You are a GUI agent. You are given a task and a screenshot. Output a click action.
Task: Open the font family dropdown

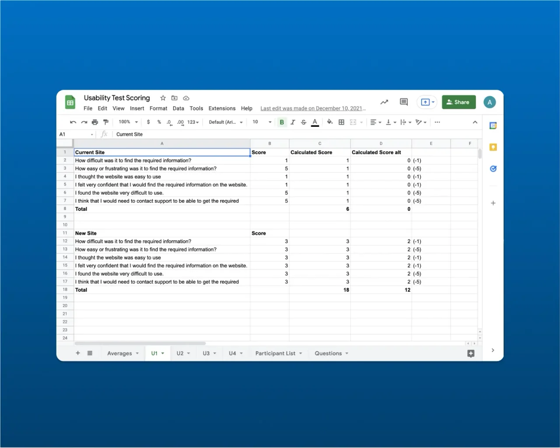pos(225,122)
